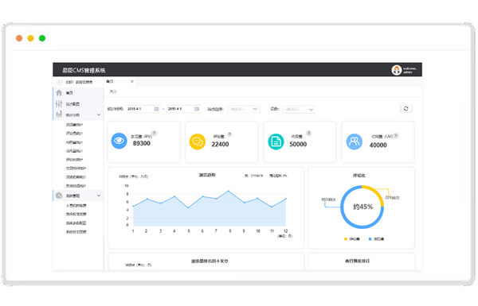This screenshot has width=478, height=306.
Task: Click the sliders icon in sidebar
Action: pyautogui.click(x=59, y=104)
